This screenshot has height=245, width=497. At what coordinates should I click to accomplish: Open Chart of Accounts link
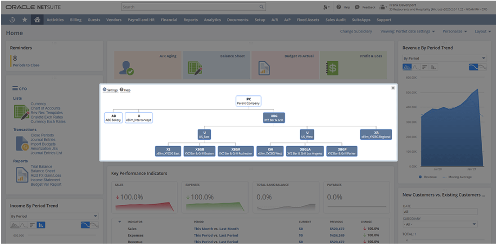tap(45, 108)
